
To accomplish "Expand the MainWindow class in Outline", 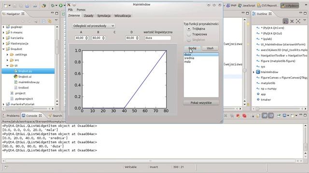I will 253,72.
